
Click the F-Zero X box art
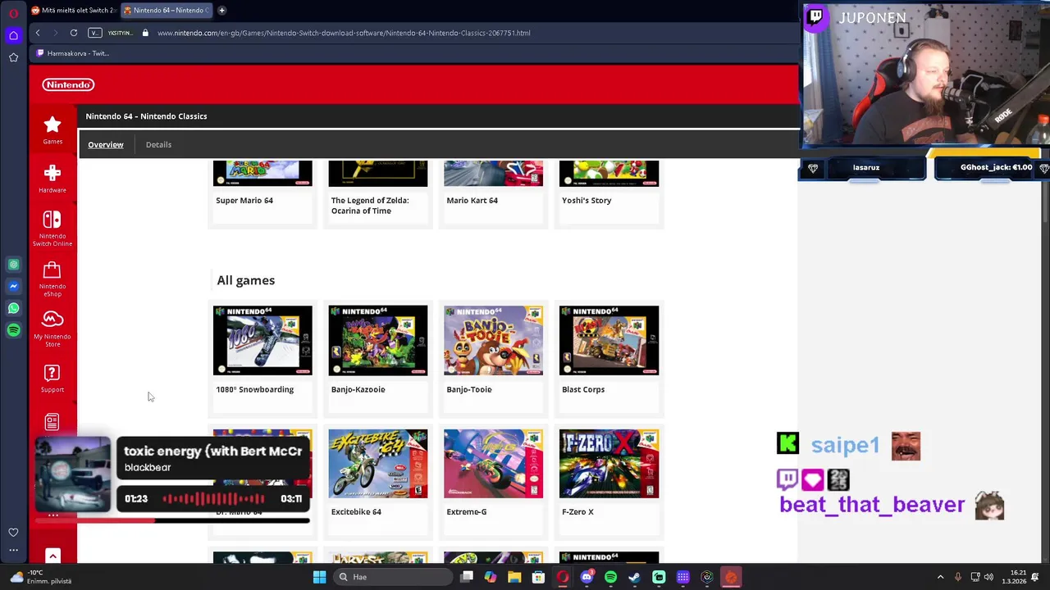[x=609, y=463]
